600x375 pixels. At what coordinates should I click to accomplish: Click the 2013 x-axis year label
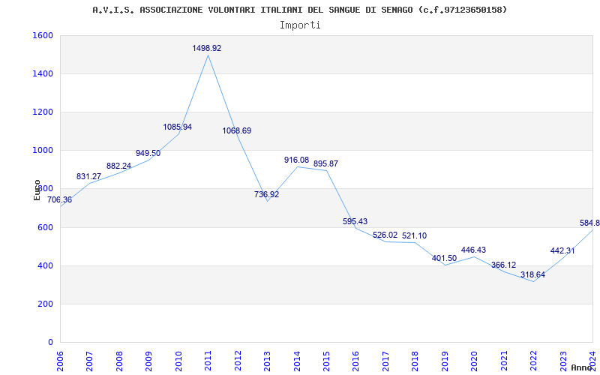[267, 361]
